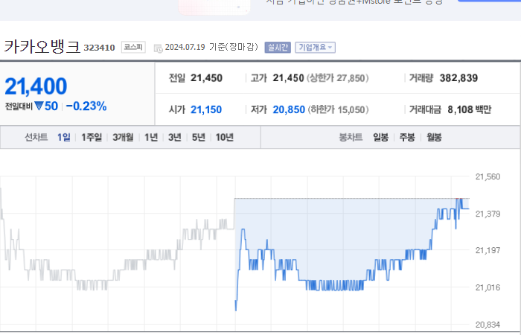Switch to 일봉 candle chart
This screenshot has height=335, width=521.
[x=380, y=137]
